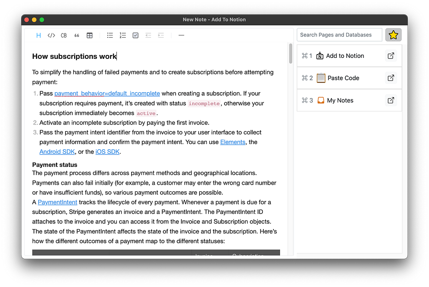This screenshot has width=429, height=287.
Task: Insert a table from the toolbar
Action: tap(90, 35)
